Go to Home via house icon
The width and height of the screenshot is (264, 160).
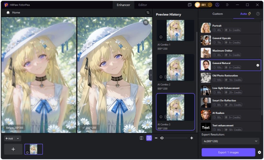(8, 12)
